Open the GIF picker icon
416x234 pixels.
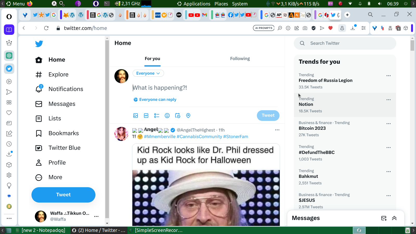[x=146, y=115]
